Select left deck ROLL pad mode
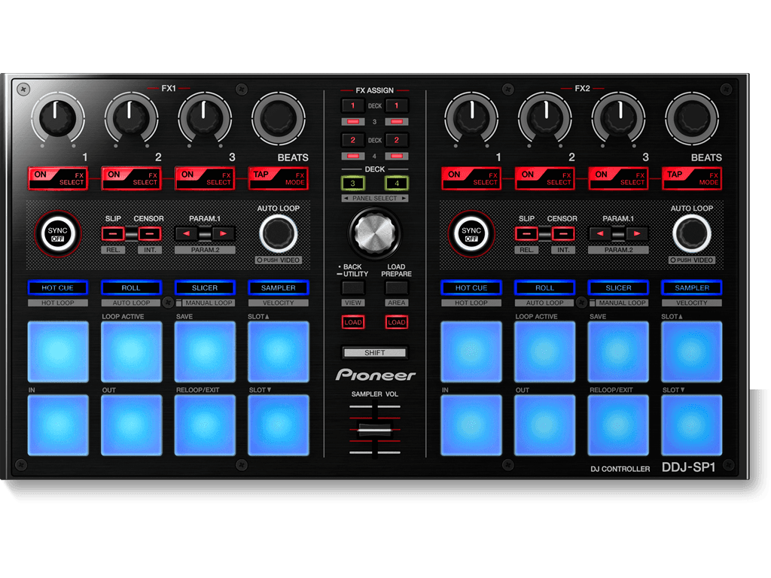Image resolution: width=771 pixels, height=578 pixels. pos(131,287)
